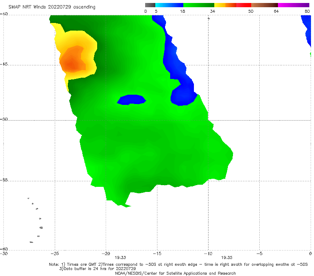Click the island chain dots in the lower-left of the map
This screenshot has width=314, height=276.
tap(36, 220)
